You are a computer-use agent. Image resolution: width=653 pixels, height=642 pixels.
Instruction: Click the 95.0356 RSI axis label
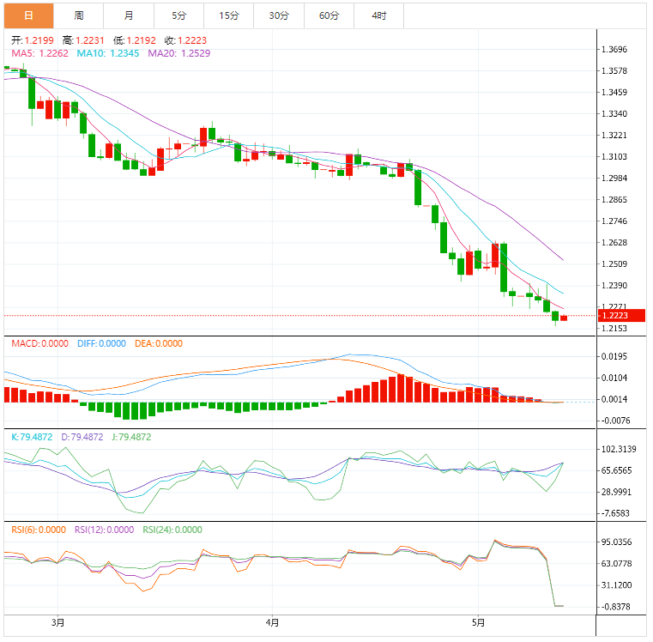point(617,542)
